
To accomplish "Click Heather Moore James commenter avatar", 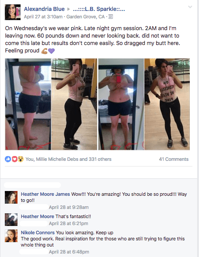I will click(x=11, y=197).
